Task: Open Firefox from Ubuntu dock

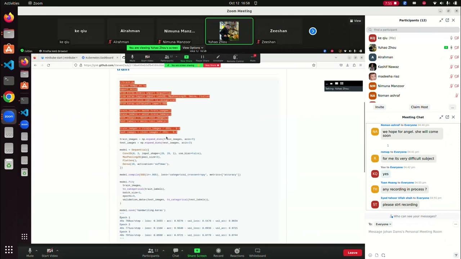Action: [x=9, y=17]
